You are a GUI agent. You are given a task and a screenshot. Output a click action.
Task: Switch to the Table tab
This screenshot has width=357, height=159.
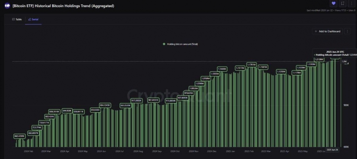tap(17, 19)
